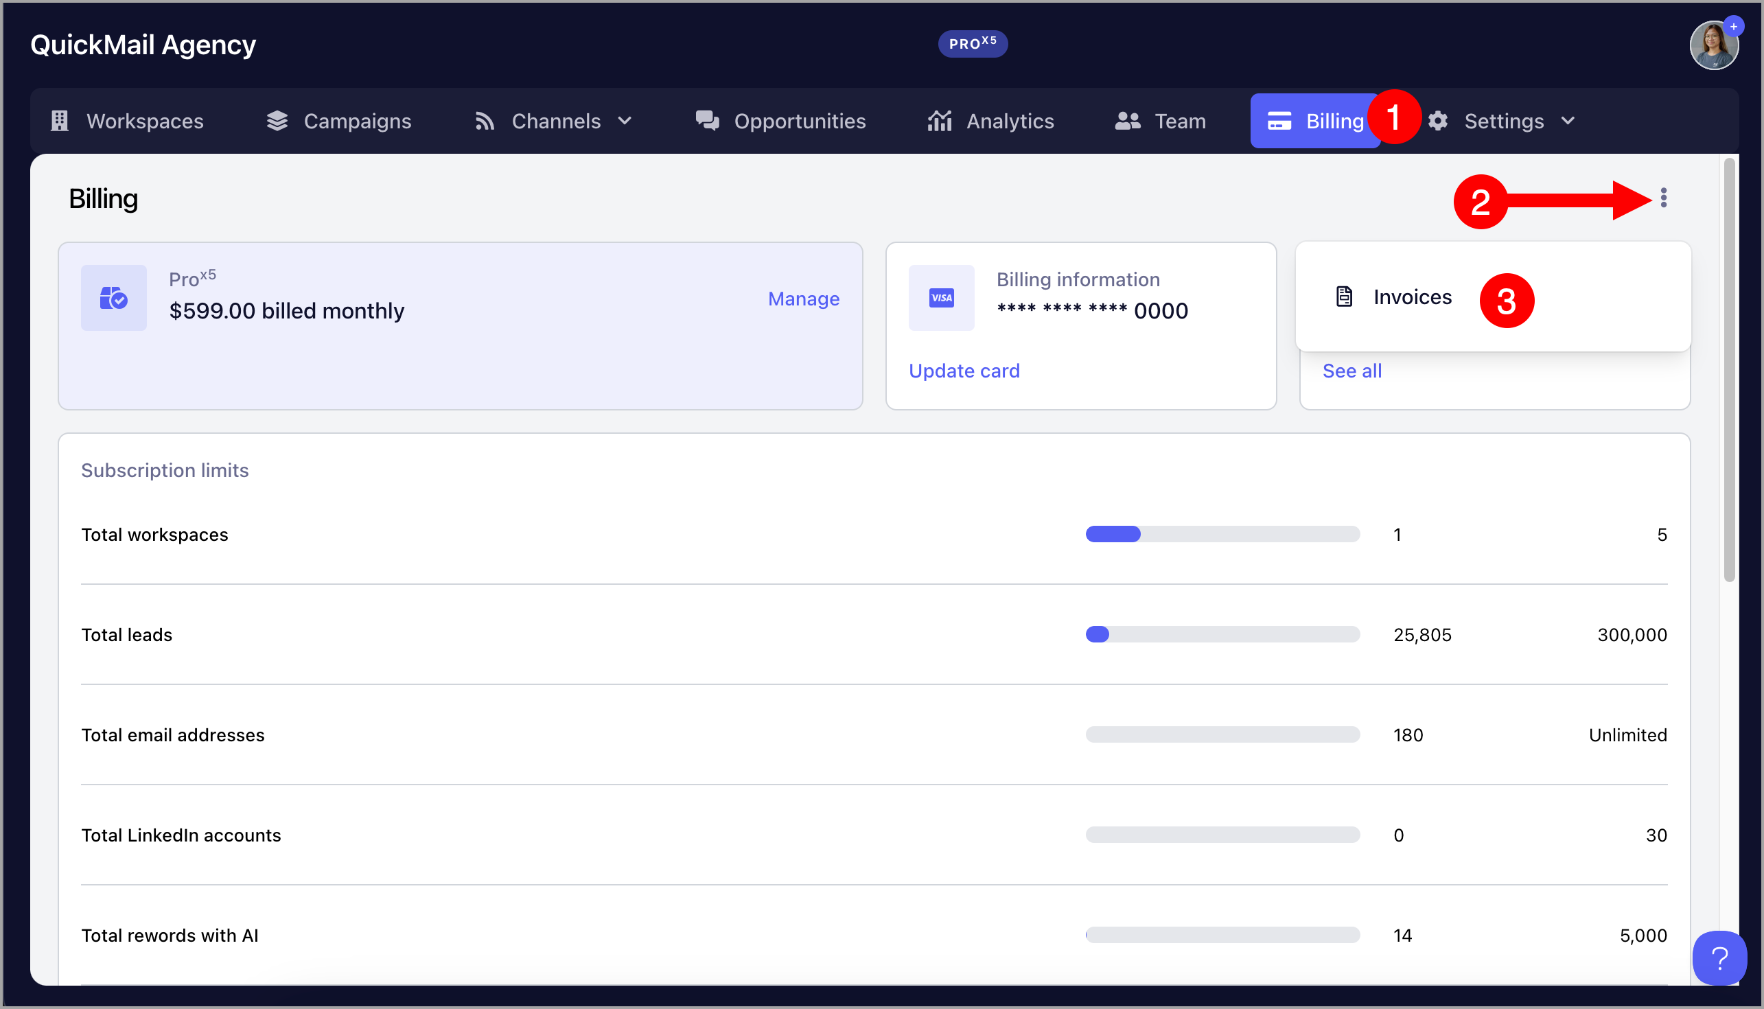Viewport: 1764px width, 1009px height.
Task: Open the Opportunities tab
Action: [x=781, y=121]
